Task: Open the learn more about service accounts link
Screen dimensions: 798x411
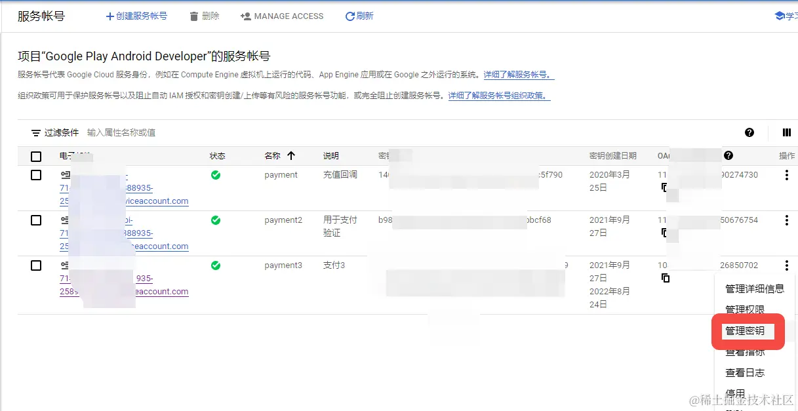Action: (x=519, y=75)
